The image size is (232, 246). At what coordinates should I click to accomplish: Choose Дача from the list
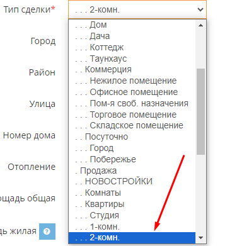132,36
